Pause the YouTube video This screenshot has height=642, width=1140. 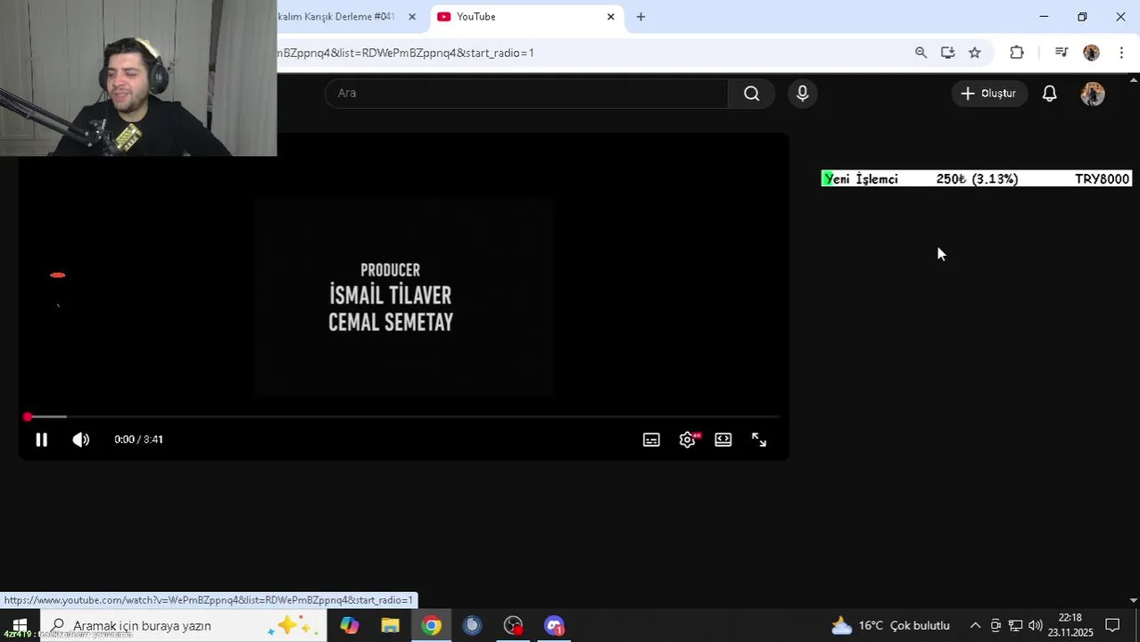tap(41, 440)
